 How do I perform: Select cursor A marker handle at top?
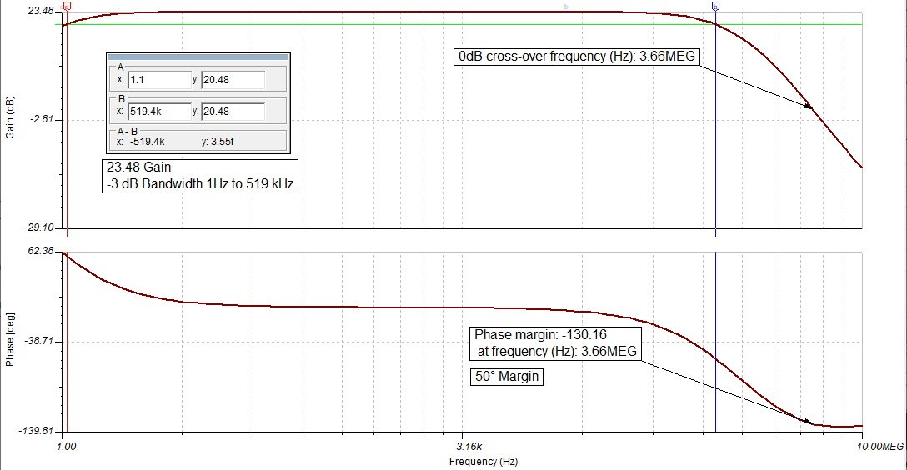[x=67, y=7]
